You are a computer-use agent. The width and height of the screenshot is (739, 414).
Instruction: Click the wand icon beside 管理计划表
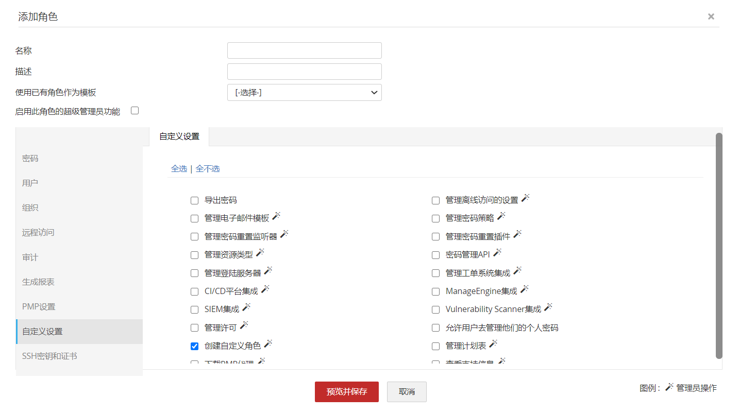(493, 344)
